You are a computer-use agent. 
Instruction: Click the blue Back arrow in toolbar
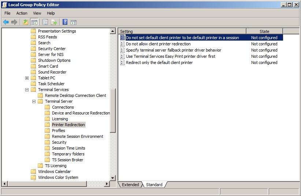pyautogui.click(x=6, y=22)
